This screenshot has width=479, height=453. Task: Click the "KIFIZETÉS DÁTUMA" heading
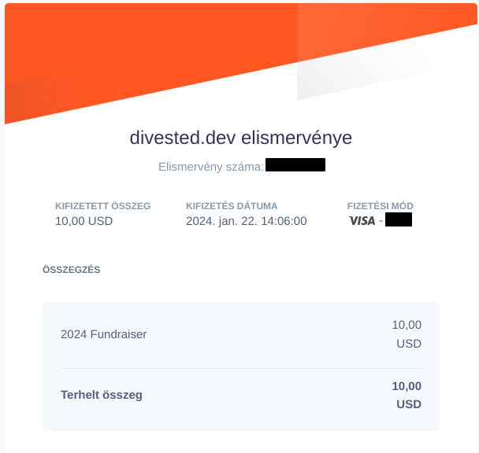tap(232, 206)
